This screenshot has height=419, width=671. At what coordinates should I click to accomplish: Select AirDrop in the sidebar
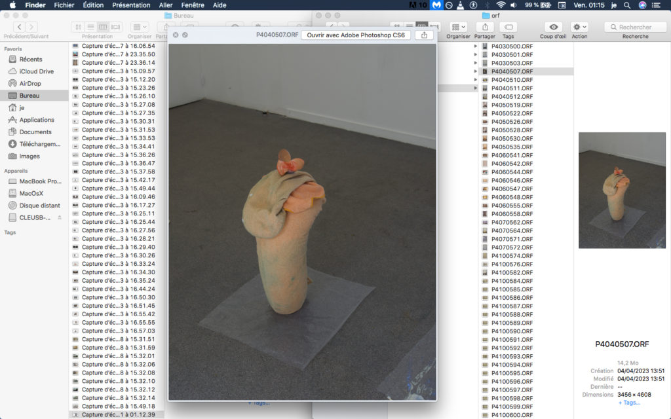click(30, 83)
